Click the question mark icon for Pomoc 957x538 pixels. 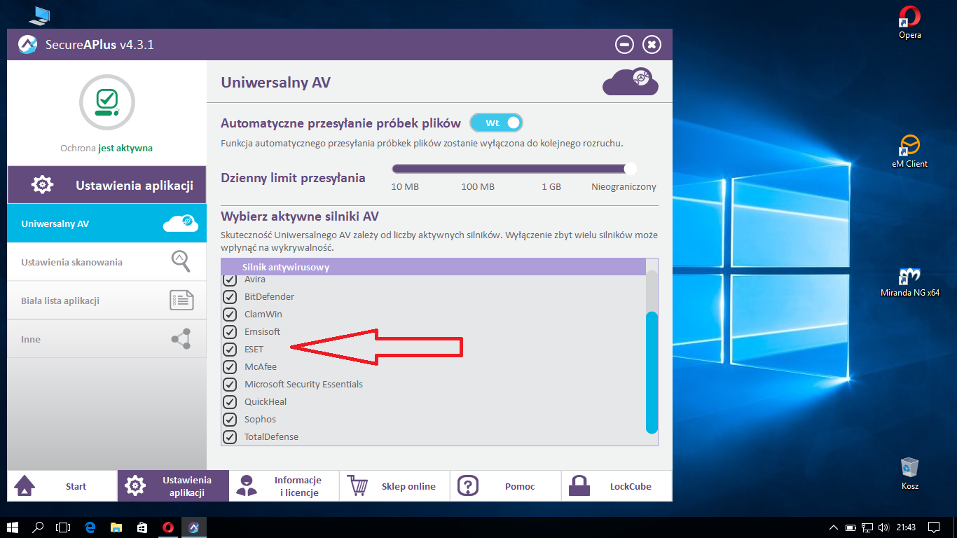click(x=468, y=485)
